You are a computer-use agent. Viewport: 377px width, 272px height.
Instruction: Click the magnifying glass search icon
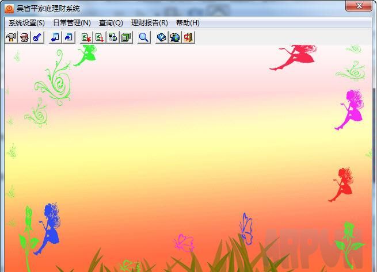pos(144,37)
